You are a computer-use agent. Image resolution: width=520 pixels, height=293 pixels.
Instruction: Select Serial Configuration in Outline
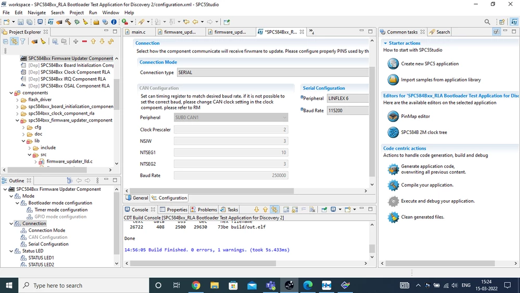click(48, 244)
